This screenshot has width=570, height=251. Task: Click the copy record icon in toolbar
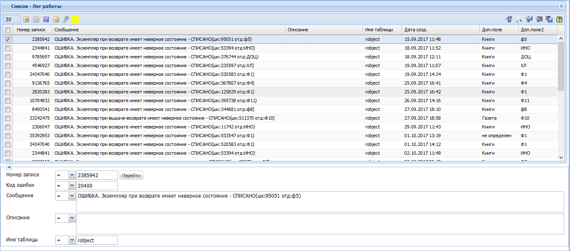(36, 19)
